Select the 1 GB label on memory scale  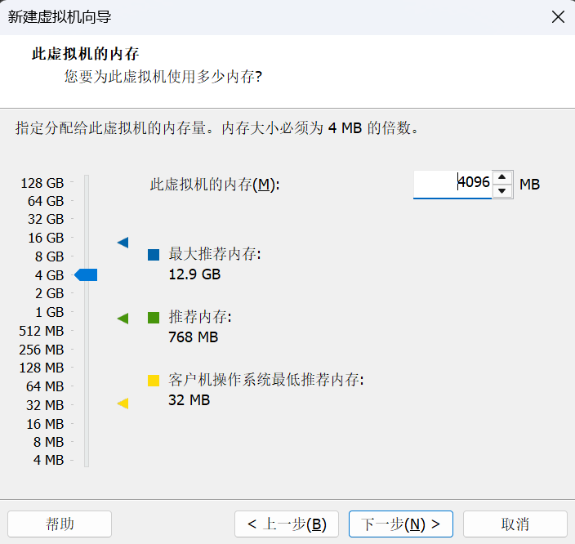50,312
